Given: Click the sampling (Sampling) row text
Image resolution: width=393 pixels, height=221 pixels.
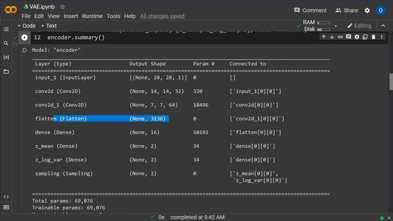Looking at the screenshot, I should (x=64, y=173).
